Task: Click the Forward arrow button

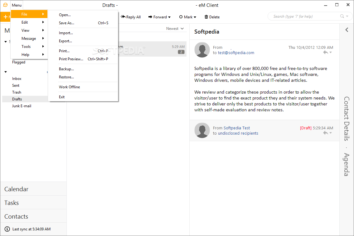Action: [x=157, y=17]
